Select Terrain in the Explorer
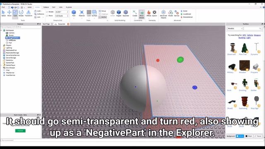Viewport: 265px width, 149px height. click(x=11, y=35)
